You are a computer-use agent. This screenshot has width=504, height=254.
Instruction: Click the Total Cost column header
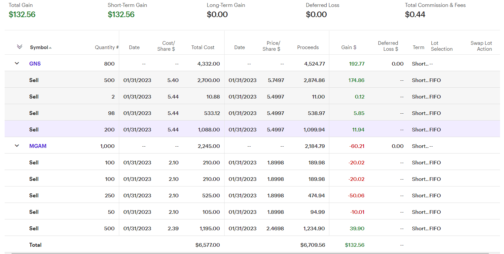[x=203, y=47]
